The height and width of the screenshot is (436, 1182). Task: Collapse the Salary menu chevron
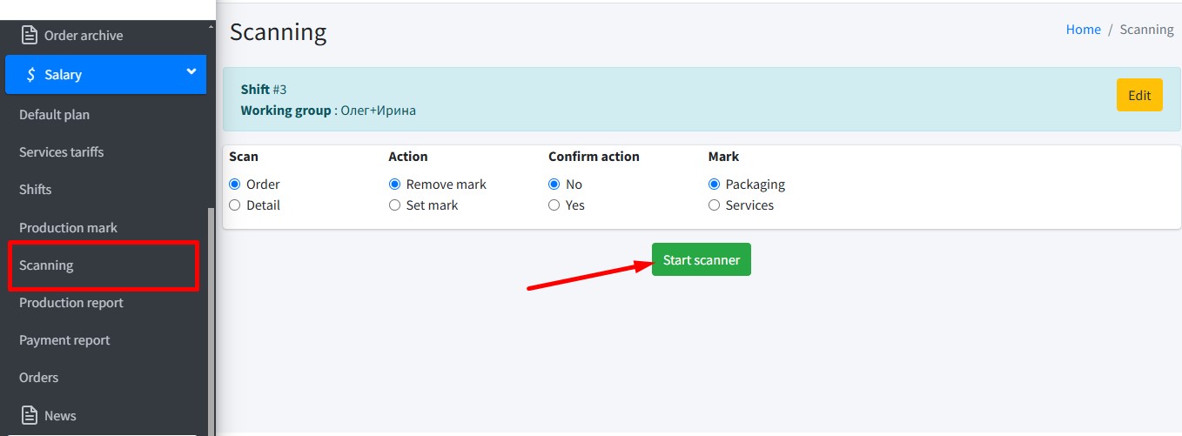point(191,73)
